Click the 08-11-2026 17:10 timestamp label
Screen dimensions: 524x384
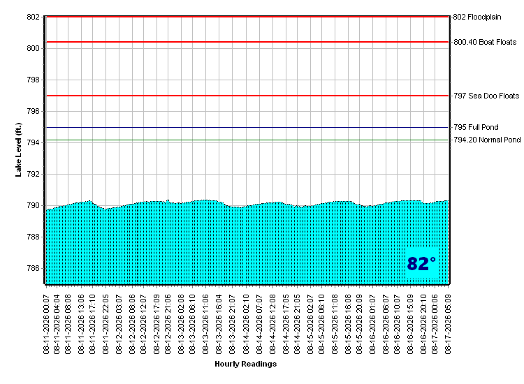[x=92, y=324]
